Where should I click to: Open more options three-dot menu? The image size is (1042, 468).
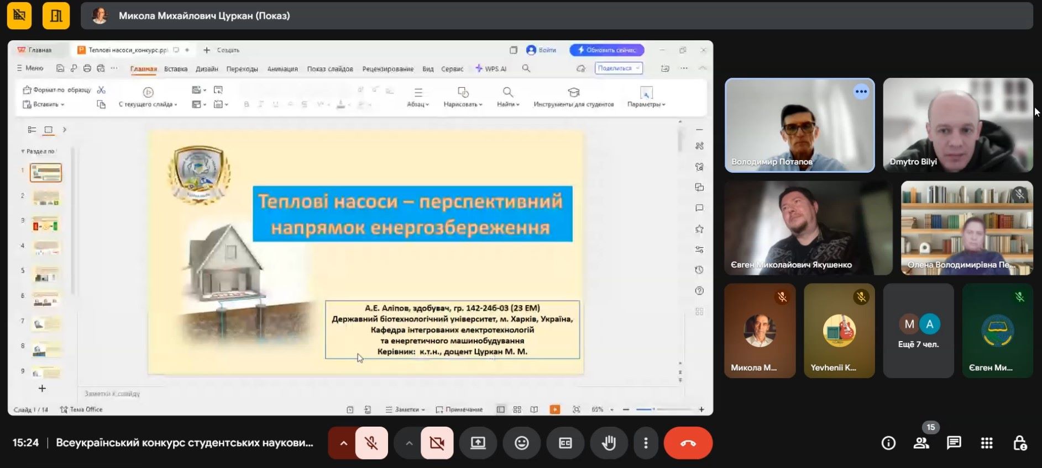click(x=645, y=443)
